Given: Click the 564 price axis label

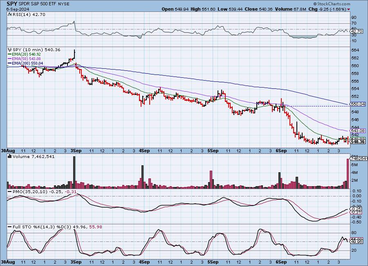Looking at the screenshot, I should [355, 50].
